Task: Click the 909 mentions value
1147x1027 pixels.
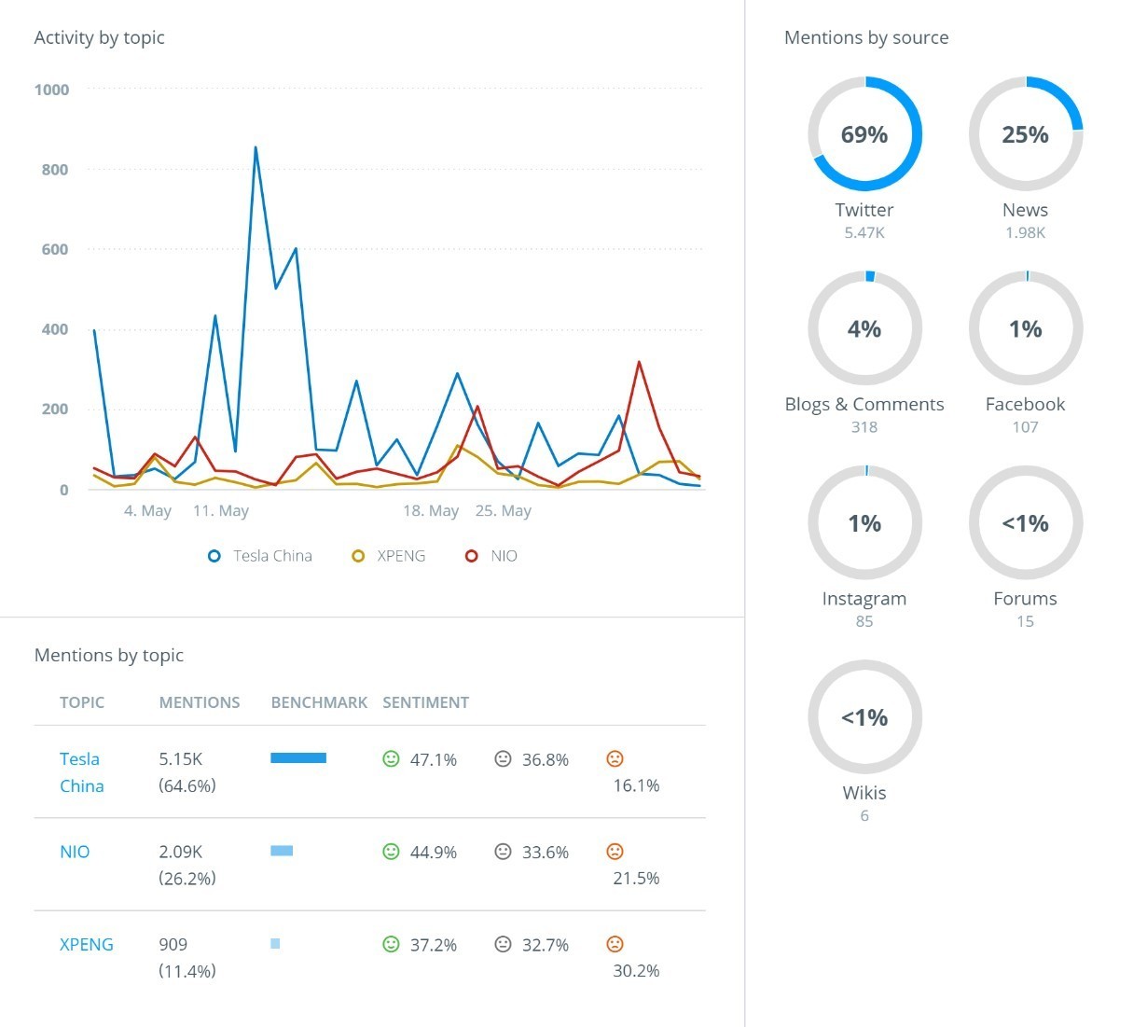Action: point(173,944)
